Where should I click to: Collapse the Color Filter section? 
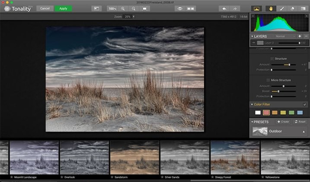(252, 104)
